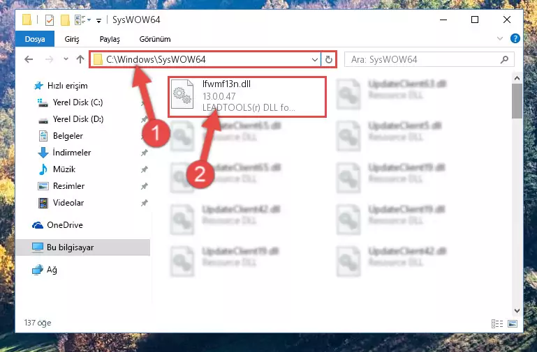Click the Properties checkmark icon in title bar
This screenshot has width=537, height=352.
click(50, 20)
